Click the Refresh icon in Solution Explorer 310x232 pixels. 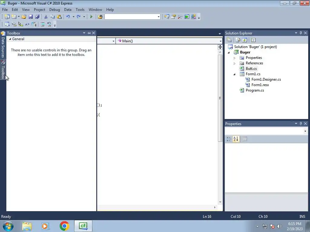tap(245, 40)
